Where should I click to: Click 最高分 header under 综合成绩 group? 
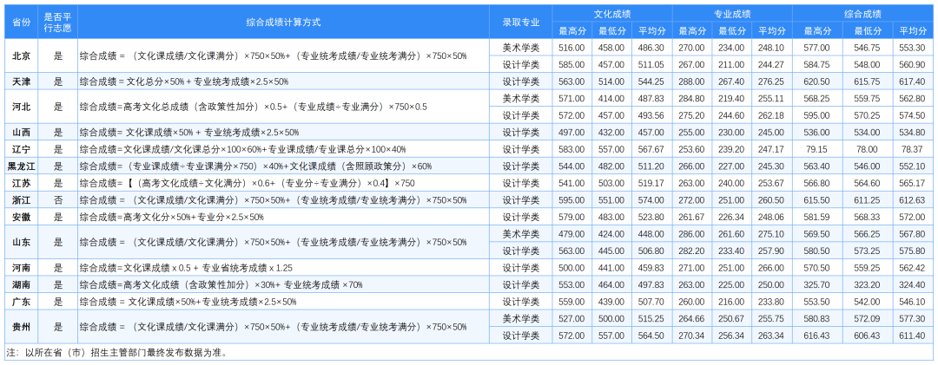(817, 30)
